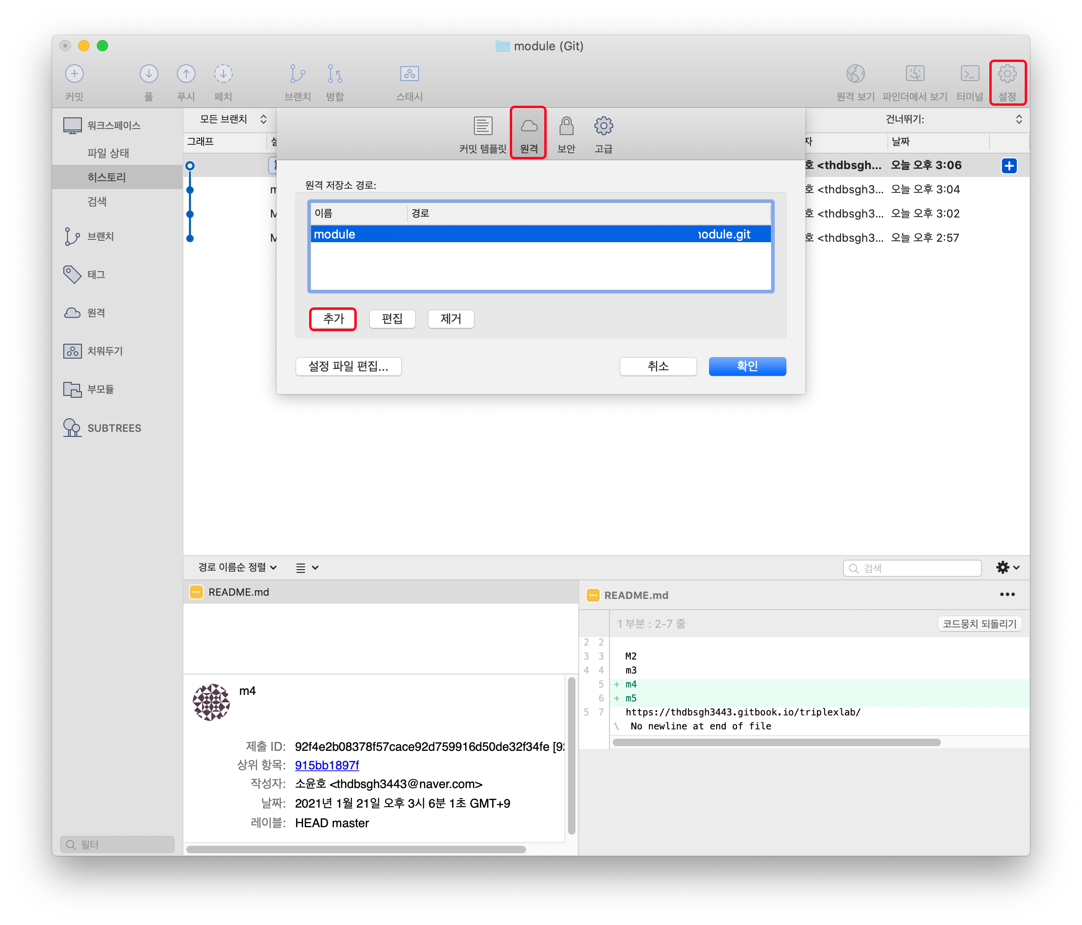Open the 경로 이름순 정렬 sort dropdown
Viewport: 1082px width, 925px height.
click(237, 567)
